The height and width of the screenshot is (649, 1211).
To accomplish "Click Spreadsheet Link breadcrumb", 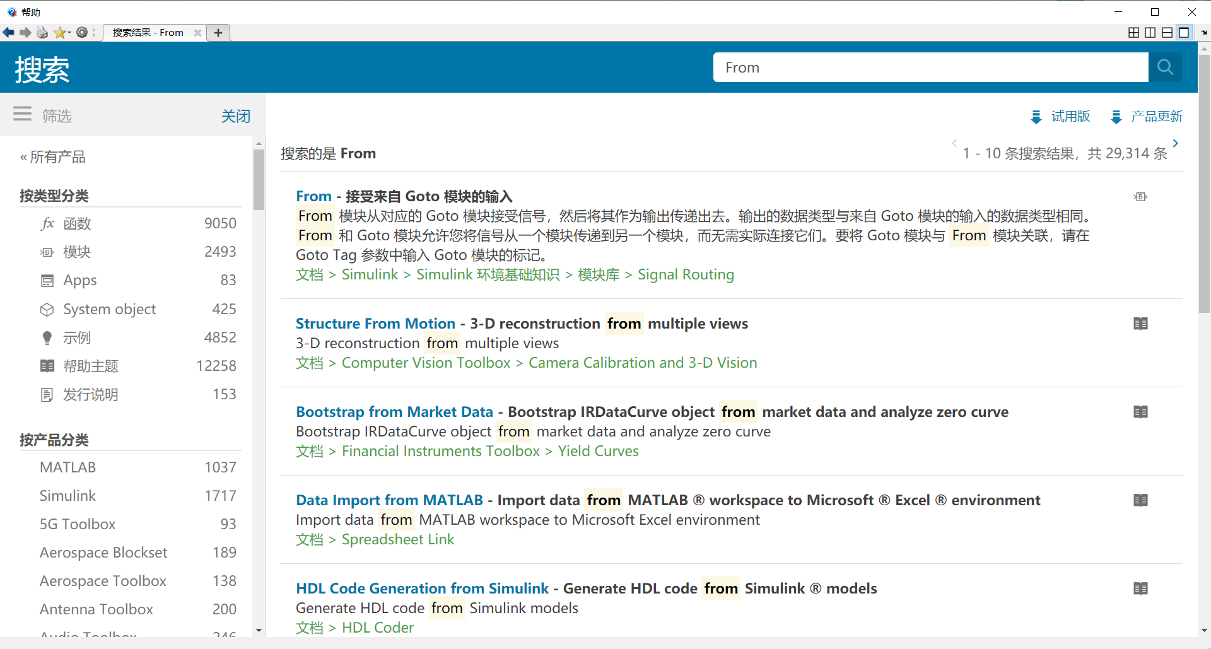I will click(397, 539).
